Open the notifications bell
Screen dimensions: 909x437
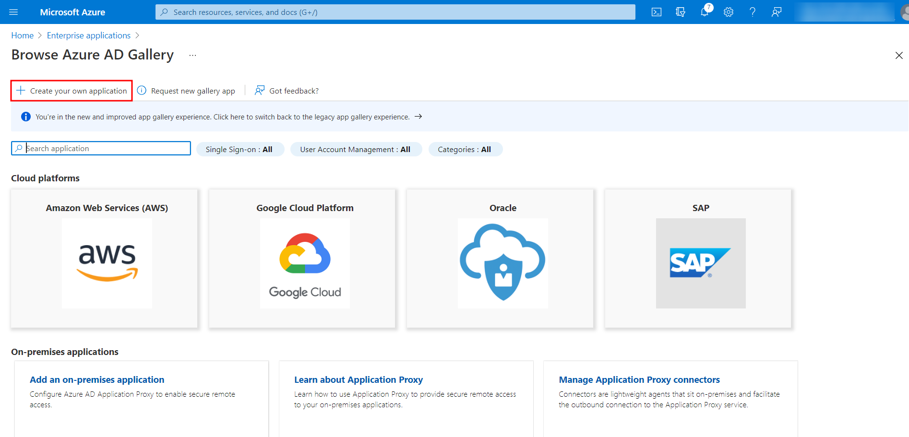pos(705,12)
